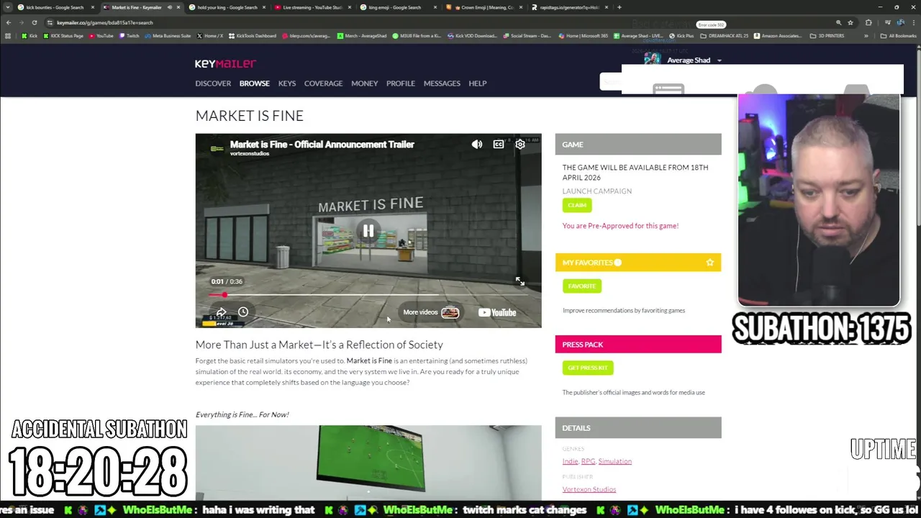Open the KEYS menu item
This screenshot has width=921, height=518.
[x=287, y=83]
